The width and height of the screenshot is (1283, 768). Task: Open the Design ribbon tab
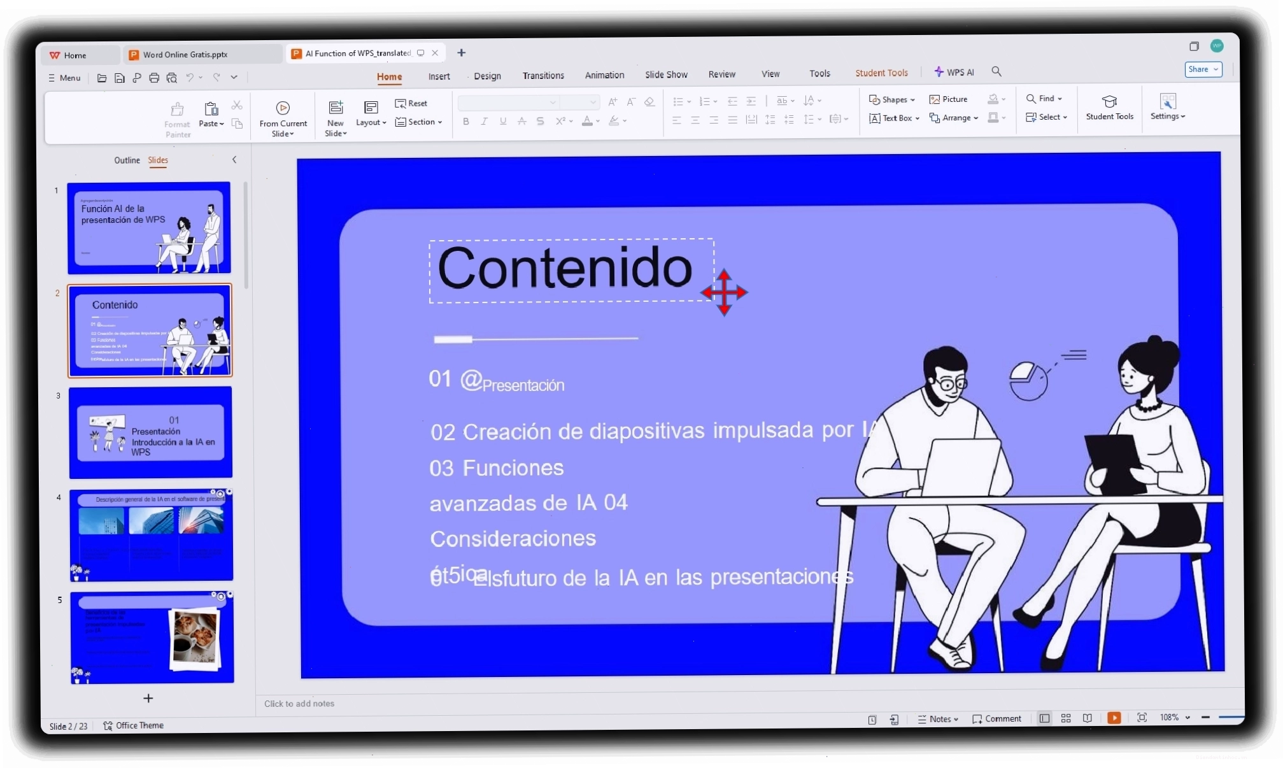point(487,76)
